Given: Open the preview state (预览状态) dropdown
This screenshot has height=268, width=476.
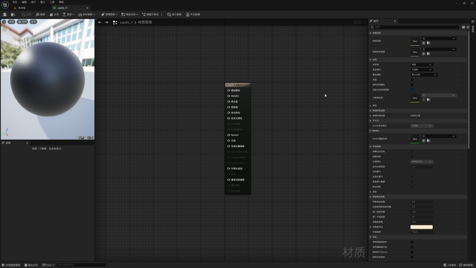Looking at the screenshot, I should [130, 14].
